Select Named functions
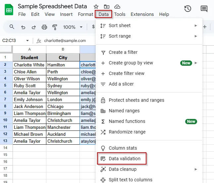Image resolution: width=214 pixels, height=183 pixels. tap(149, 121)
